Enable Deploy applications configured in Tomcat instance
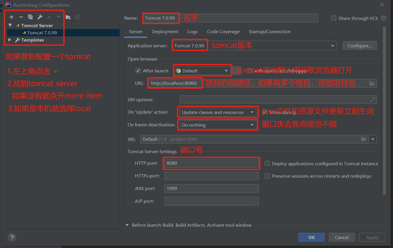Image resolution: width=393 pixels, height=248 pixels. pyautogui.click(x=267, y=163)
